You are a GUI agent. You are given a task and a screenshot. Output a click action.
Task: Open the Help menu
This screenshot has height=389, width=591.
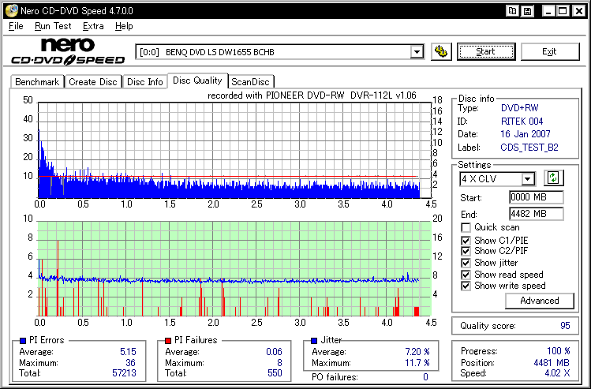coord(124,26)
